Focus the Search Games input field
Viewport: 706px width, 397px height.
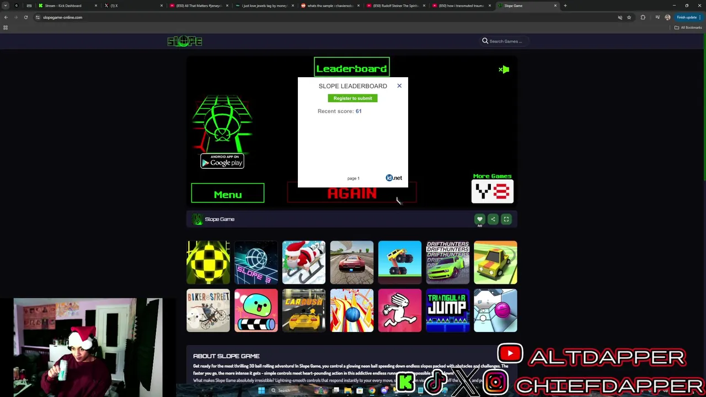[506, 41]
